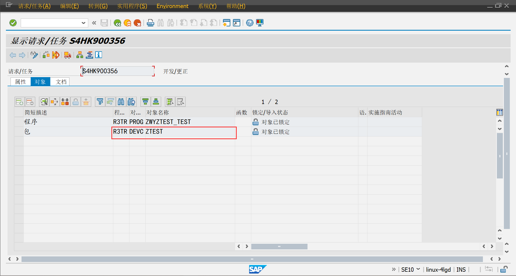Expand the status bar with double arrow
This screenshot has width=516, height=276.
pos(394,269)
